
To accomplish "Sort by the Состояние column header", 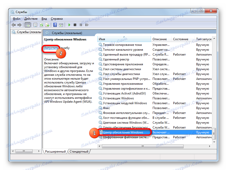I will coord(183,39).
